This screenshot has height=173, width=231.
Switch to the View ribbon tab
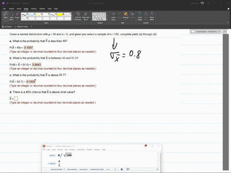pos(50,9)
